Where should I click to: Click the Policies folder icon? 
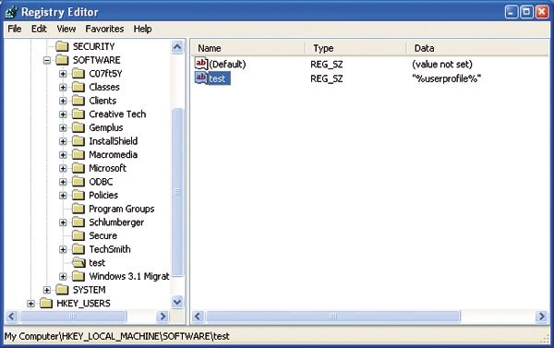[78, 195]
